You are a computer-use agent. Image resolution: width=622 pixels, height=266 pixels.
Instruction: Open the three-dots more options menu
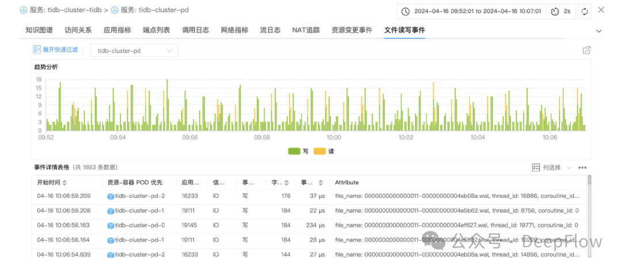[582, 168]
